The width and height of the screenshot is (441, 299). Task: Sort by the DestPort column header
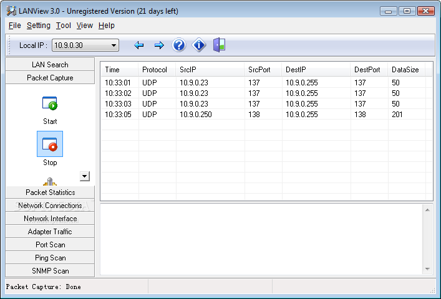369,70
